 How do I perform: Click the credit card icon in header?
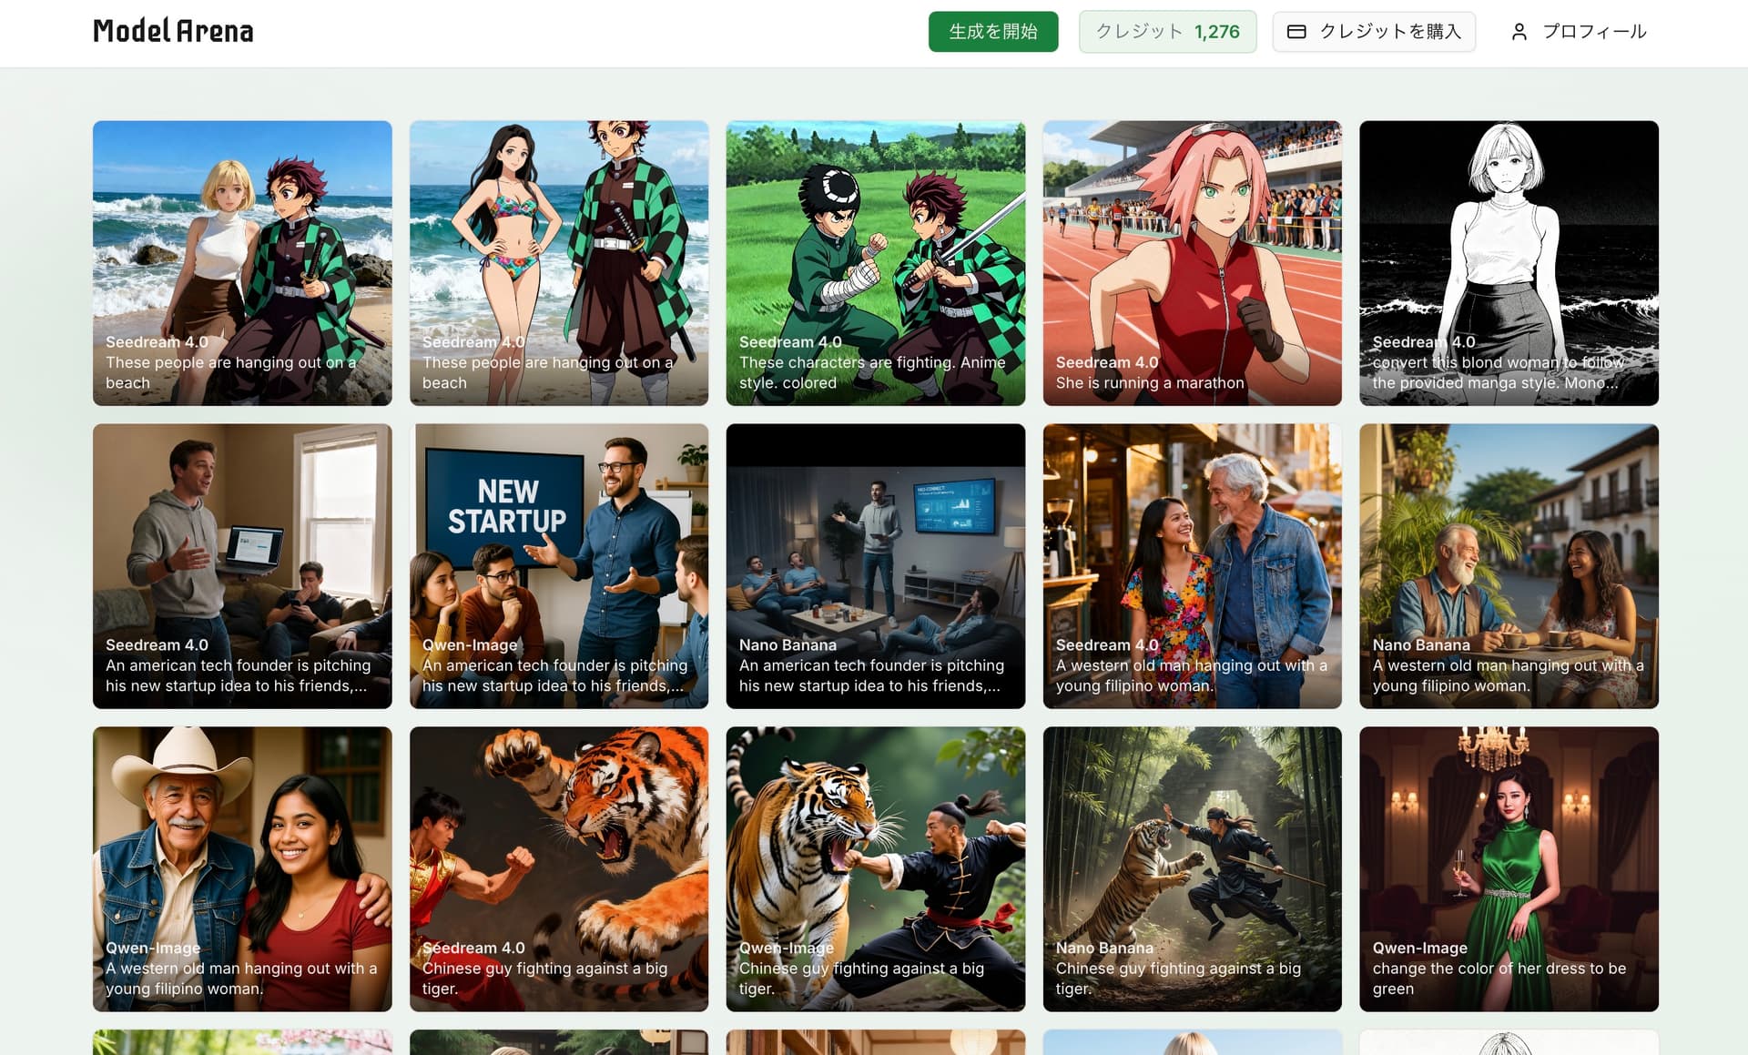click(x=1296, y=32)
